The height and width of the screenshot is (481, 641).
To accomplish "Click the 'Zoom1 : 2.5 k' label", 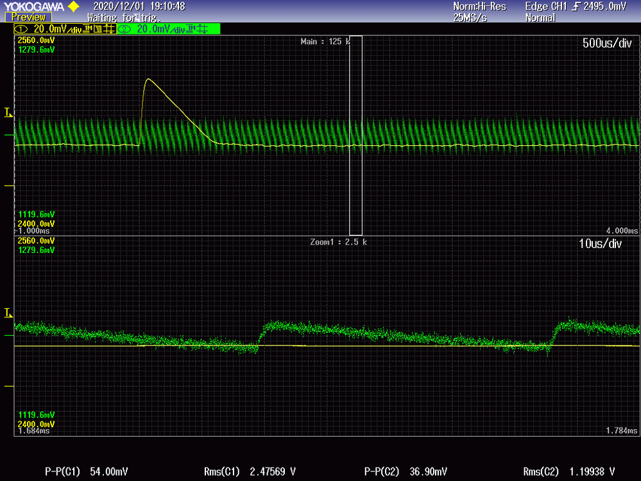I will 339,242.
